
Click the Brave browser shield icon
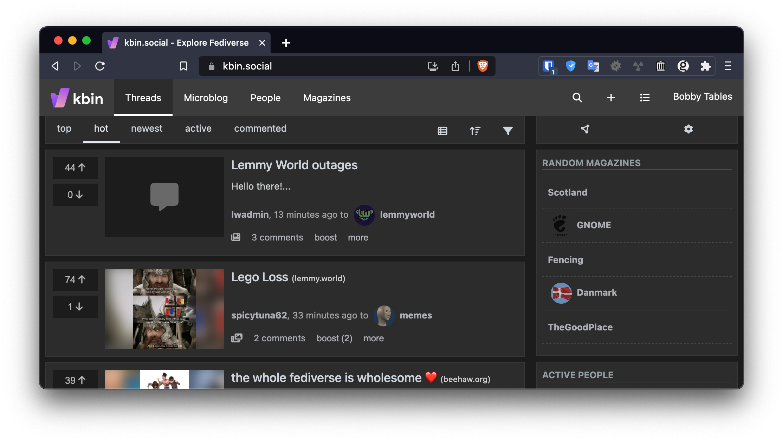point(483,66)
